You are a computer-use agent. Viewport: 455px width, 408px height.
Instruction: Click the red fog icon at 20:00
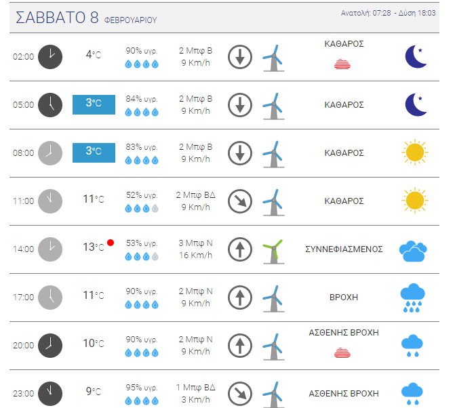coord(342,353)
